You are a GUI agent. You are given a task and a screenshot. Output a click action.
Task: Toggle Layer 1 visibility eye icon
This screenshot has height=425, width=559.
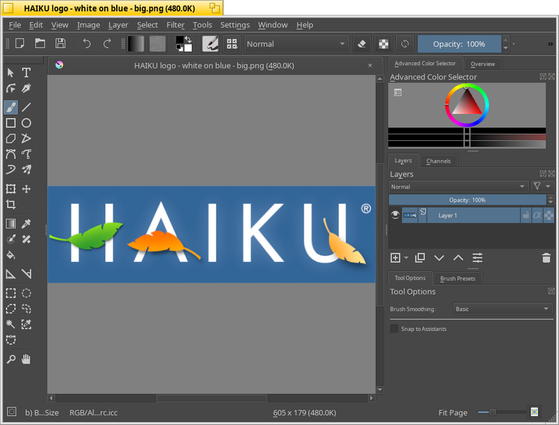coord(395,215)
